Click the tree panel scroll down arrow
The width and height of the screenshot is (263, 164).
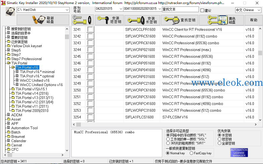click(67, 151)
